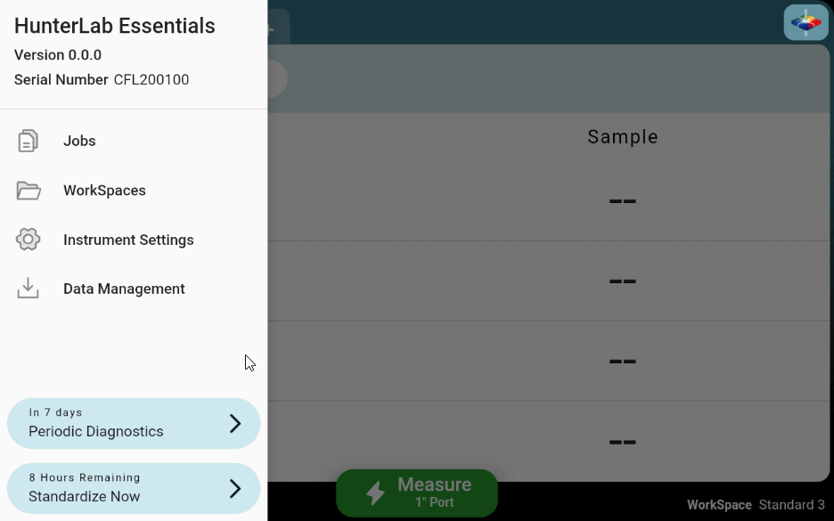834x521 pixels.
Task: Select Instrument Settings text in the drawer
Action: [x=128, y=240]
